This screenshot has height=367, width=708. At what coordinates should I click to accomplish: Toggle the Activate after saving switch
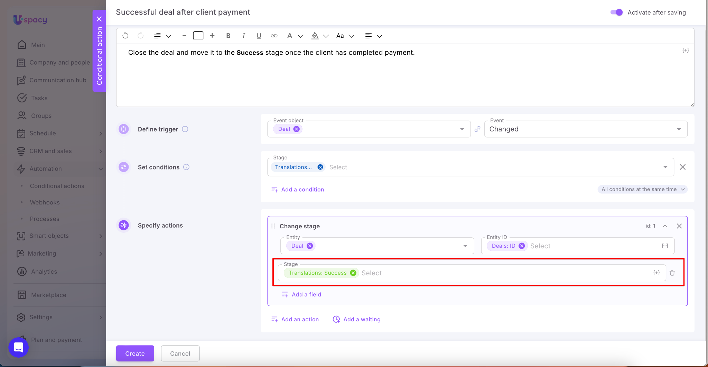click(x=616, y=12)
